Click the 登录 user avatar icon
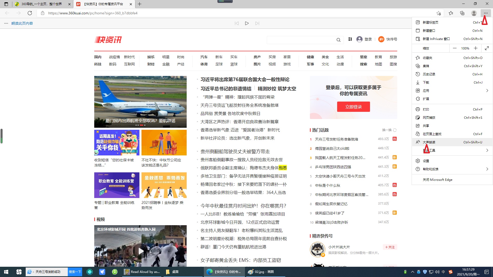This screenshot has height=277, width=493. 359,39
